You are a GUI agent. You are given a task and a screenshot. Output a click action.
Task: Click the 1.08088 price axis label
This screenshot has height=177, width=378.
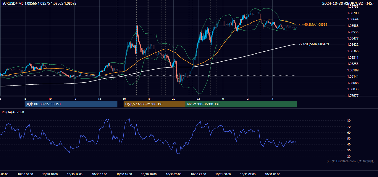(x=353, y=83)
